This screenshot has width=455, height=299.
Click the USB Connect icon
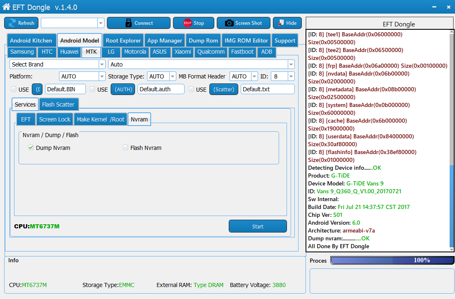point(128,23)
